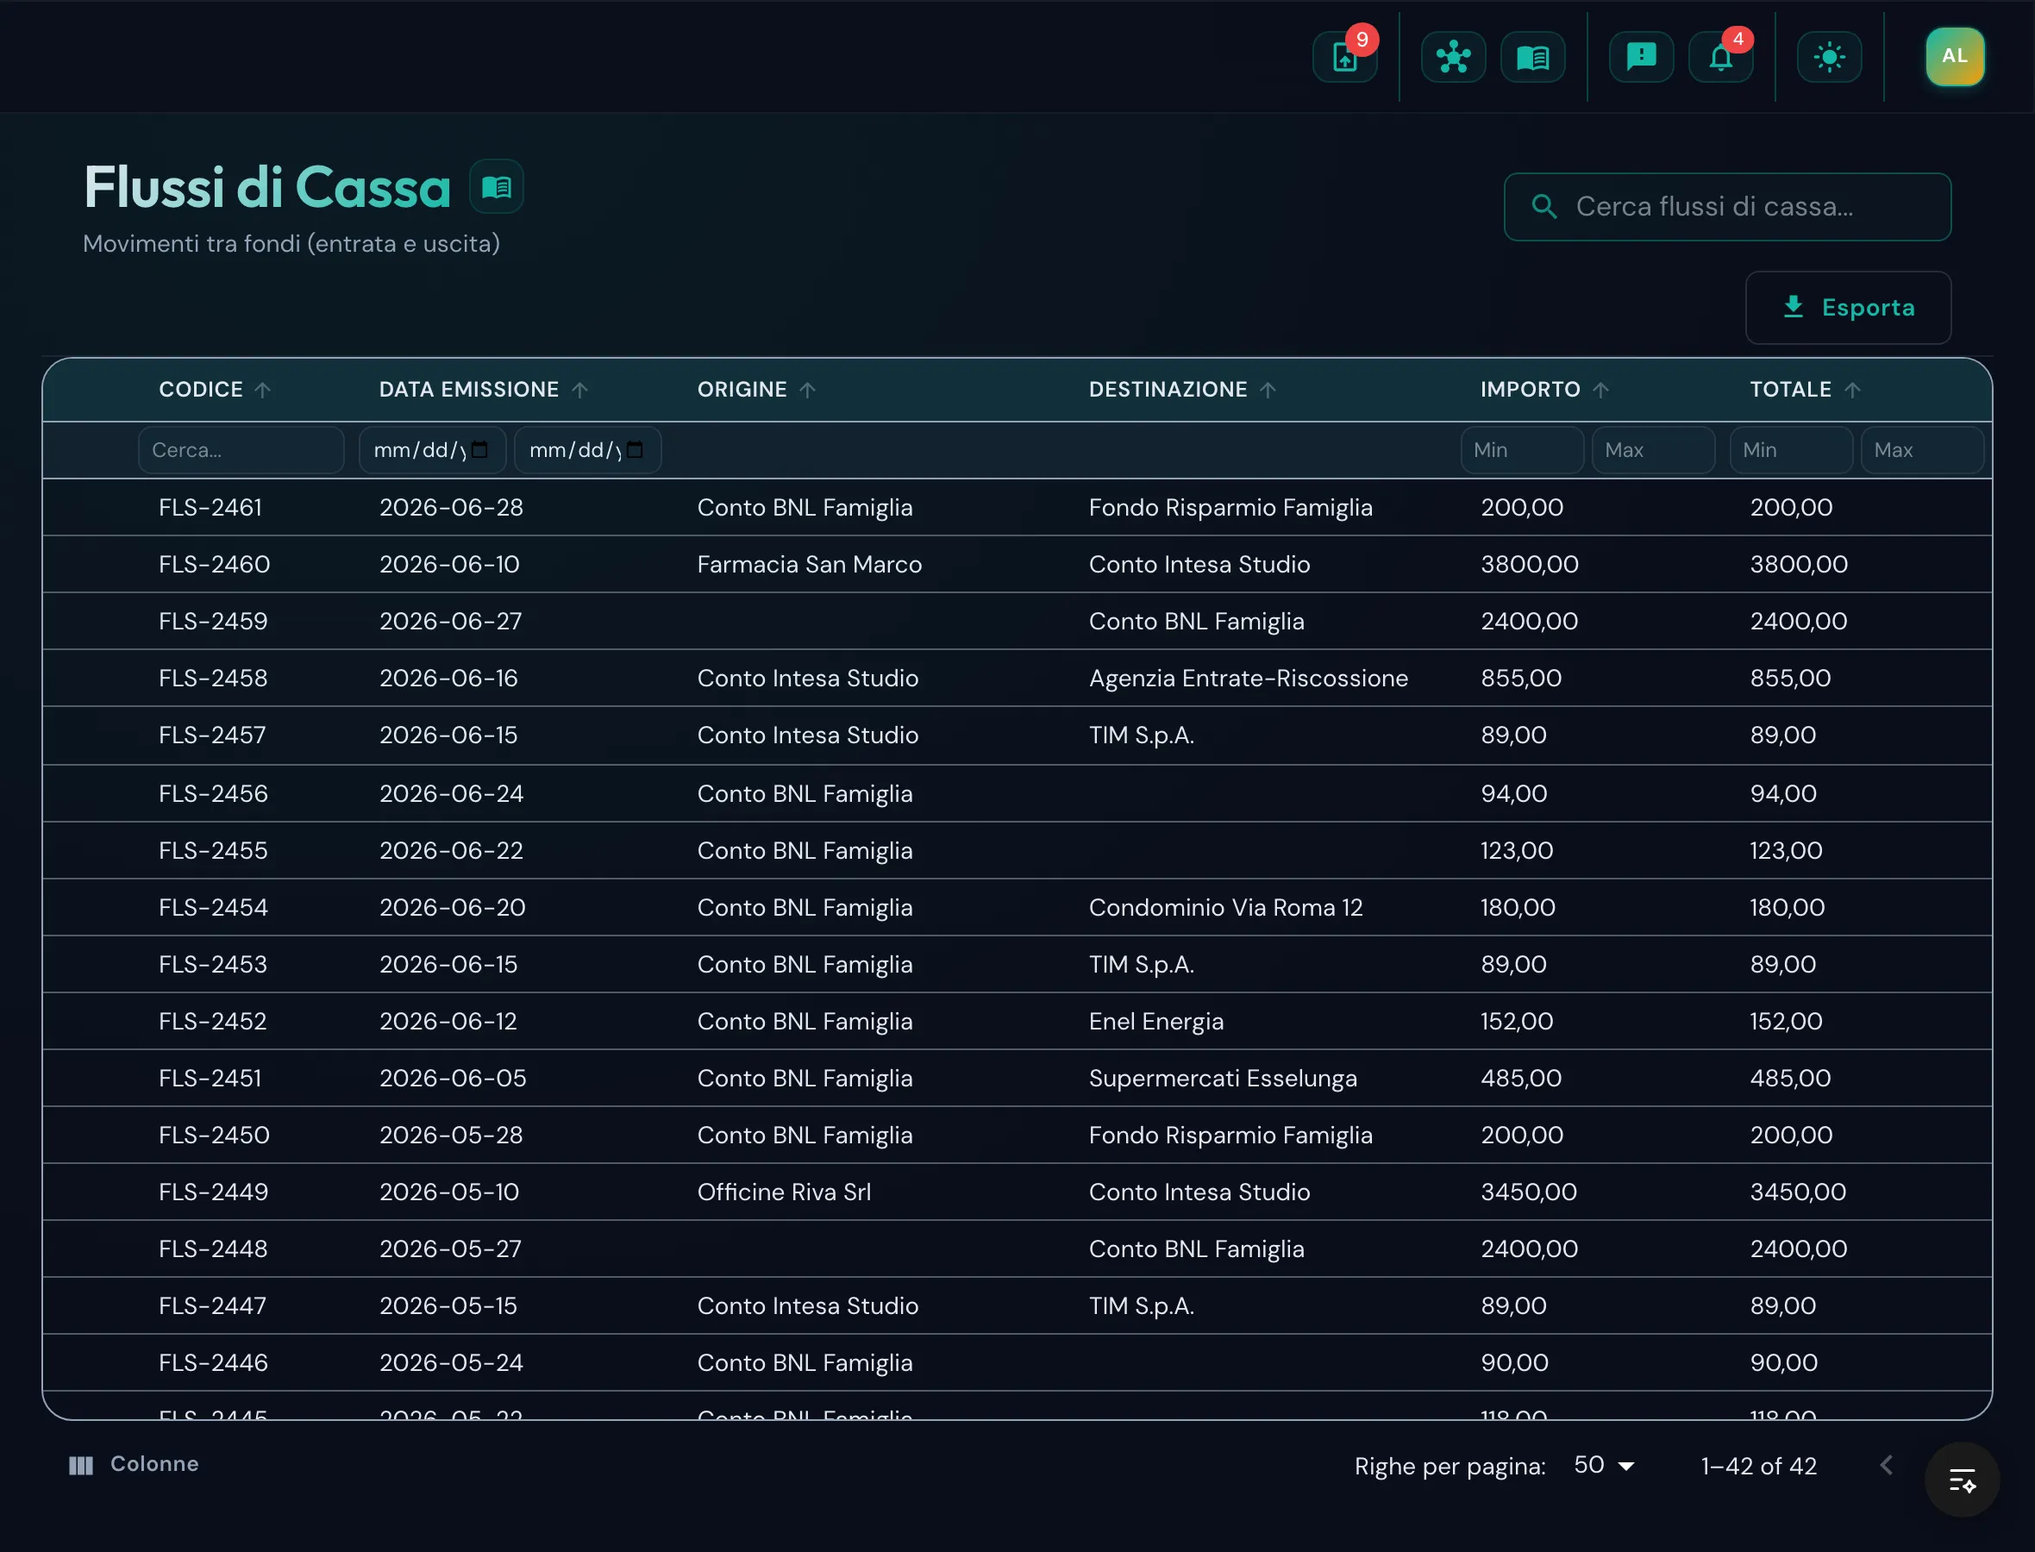Sort by ORIGINE column arrow
2035x1552 pixels.
(807, 390)
